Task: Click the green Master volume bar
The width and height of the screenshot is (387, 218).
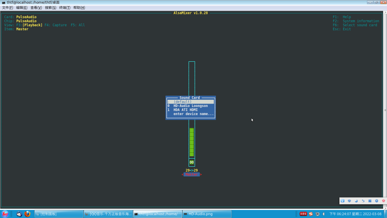Action: click(x=192, y=142)
